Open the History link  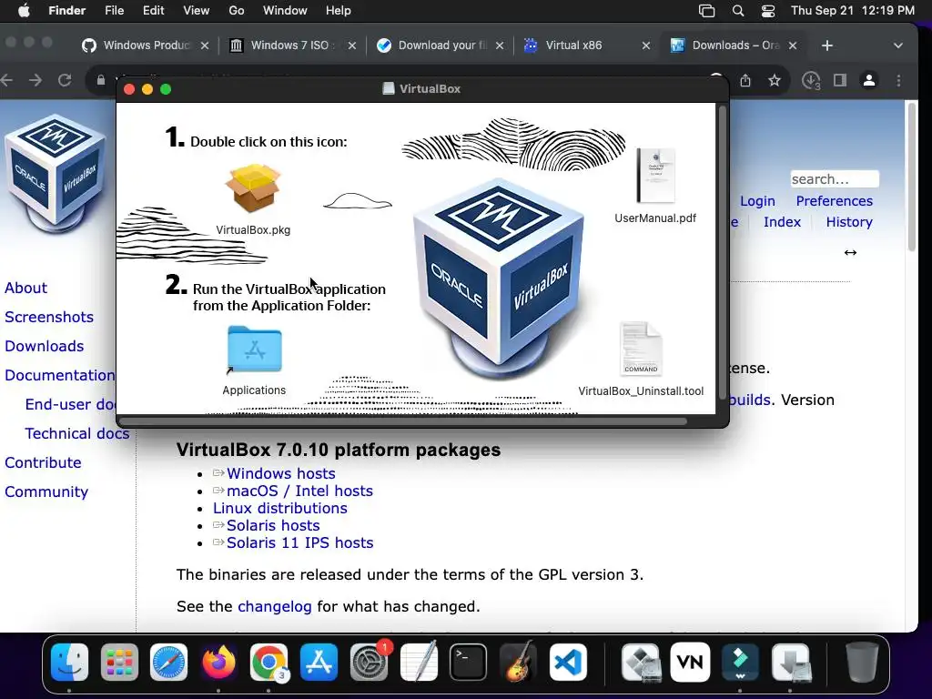849,222
